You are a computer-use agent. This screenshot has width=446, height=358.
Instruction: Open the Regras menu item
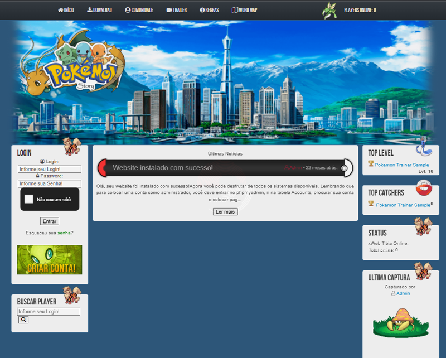point(210,10)
